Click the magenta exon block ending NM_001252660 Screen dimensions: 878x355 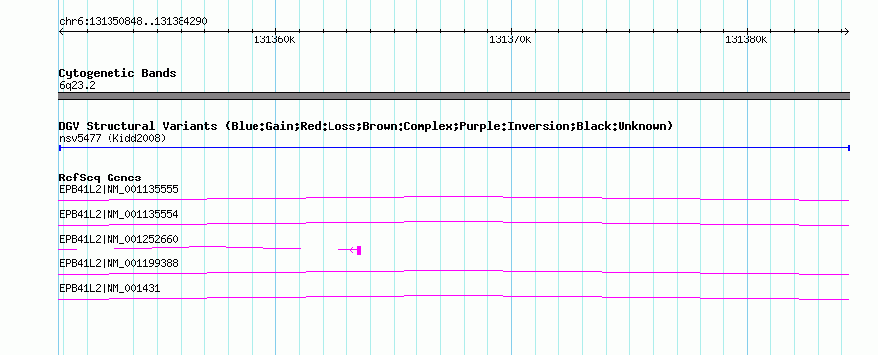[x=359, y=250]
